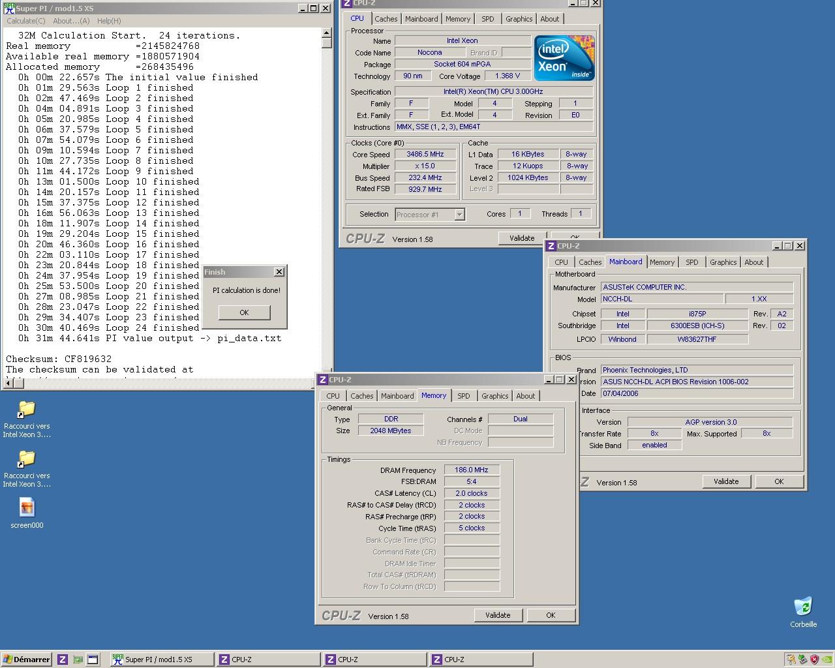This screenshot has width=835, height=668.
Task: Launch CPU-Z from the quick launch bar
Action: (63, 660)
